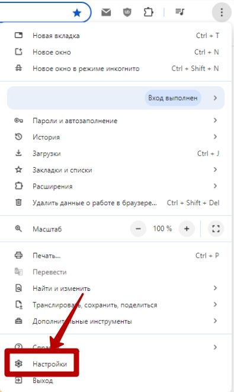Open the mail extension icon
234x392 pixels.
tap(106, 12)
